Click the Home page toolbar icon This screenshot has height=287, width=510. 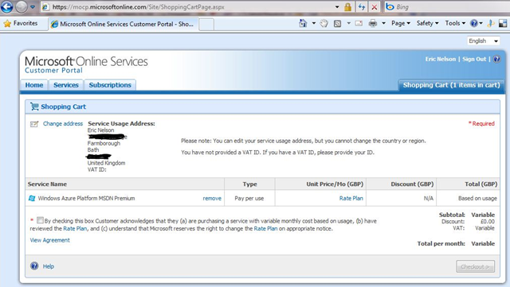[x=303, y=23]
